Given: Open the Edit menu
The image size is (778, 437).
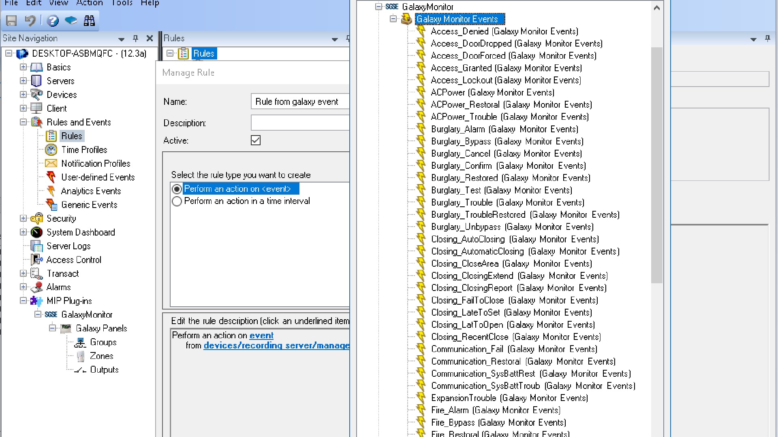Looking at the screenshot, I should [34, 3].
